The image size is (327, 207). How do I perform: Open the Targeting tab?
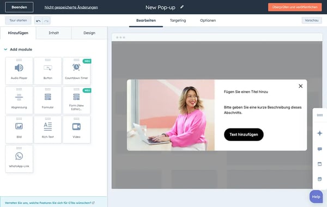click(x=178, y=21)
